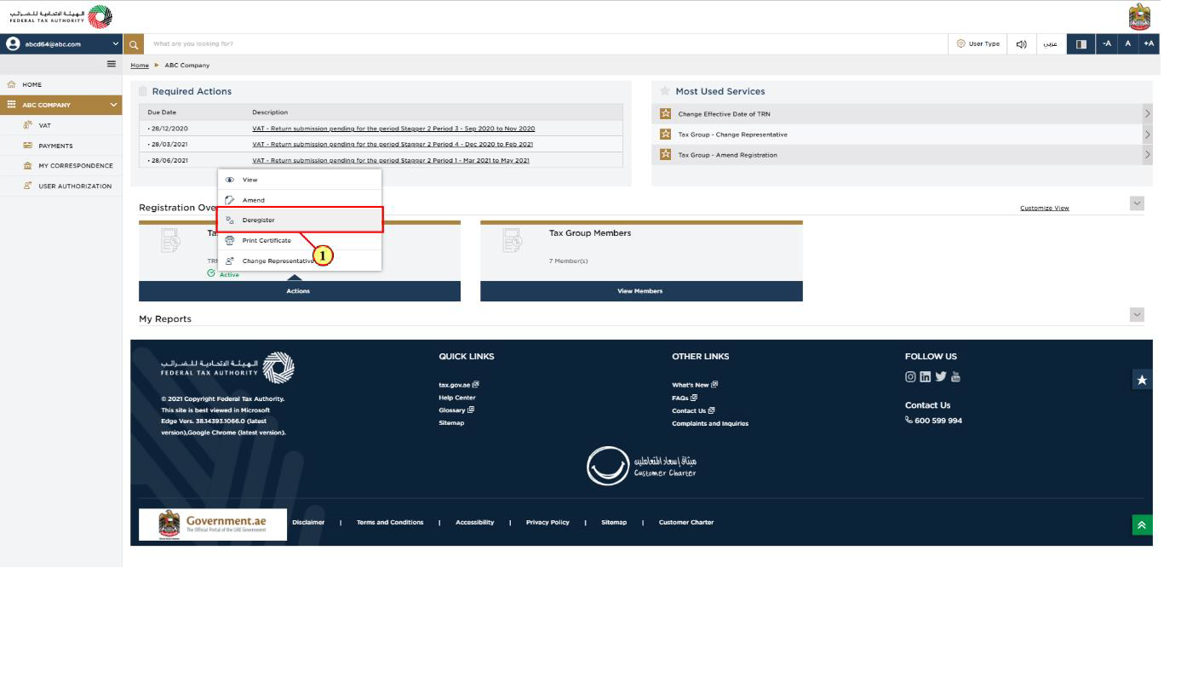Viewport: 1204px width, 682px height.
Task: Increase font size with +A
Action: [x=1149, y=43]
